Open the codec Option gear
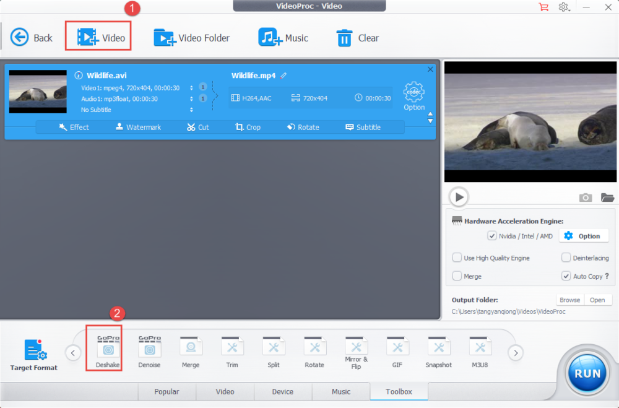This screenshot has width=619, height=408. pyautogui.click(x=413, y=96)
